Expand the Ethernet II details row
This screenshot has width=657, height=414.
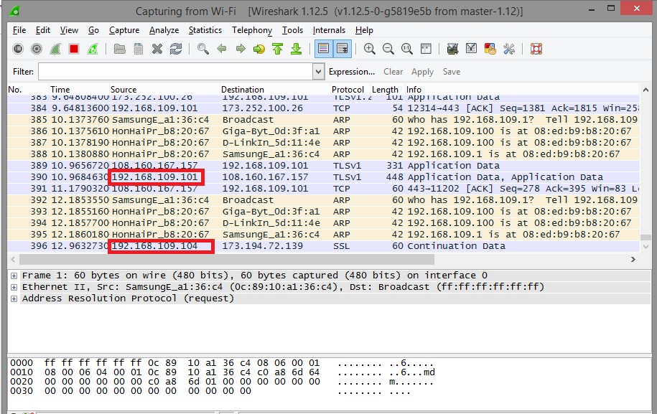(x=14, y=287)
